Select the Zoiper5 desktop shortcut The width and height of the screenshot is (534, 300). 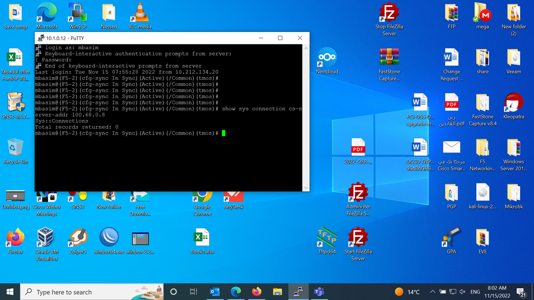coord(78,238)
